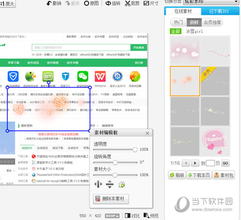Click the bottom-left selection frame handle

7,131
